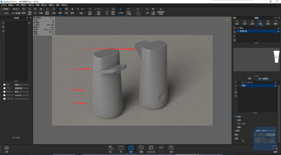Open the 工作室 workspace dropdown in toolbar
Viewport: 281px width, 155px height.
[6, 9]
